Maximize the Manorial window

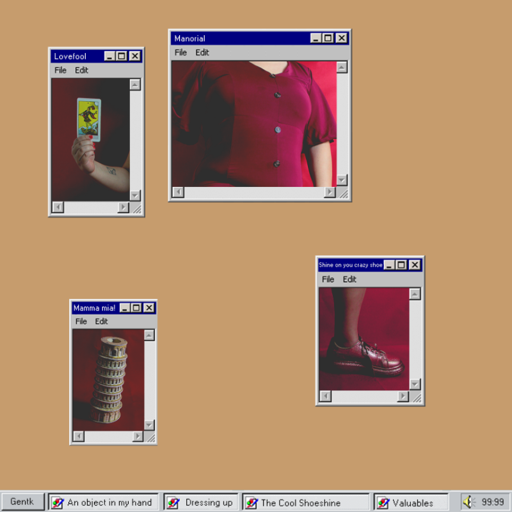pyautogui.click(x=328, y=38)
